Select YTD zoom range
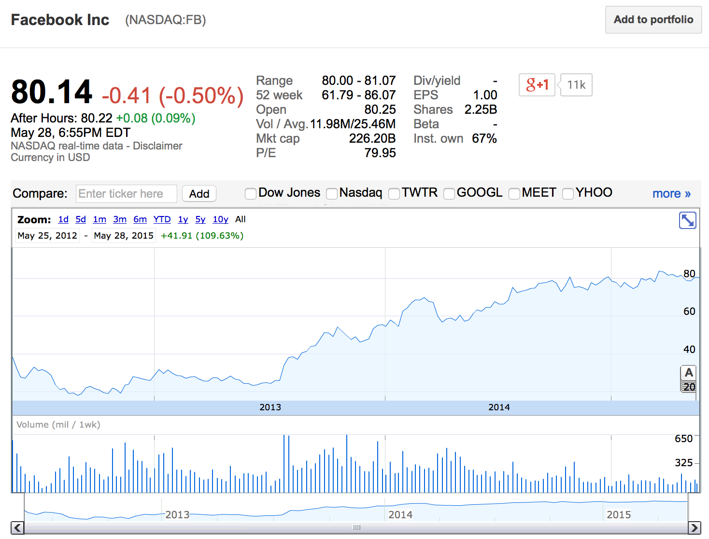This screenshot has height=539, width=709. click(162, 219)
